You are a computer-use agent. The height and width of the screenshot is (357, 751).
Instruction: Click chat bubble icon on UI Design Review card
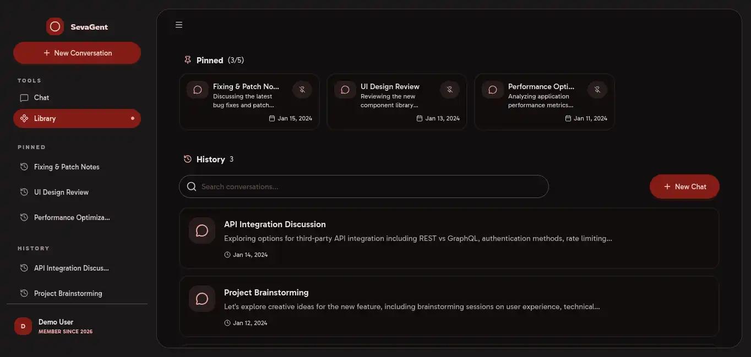345,90
